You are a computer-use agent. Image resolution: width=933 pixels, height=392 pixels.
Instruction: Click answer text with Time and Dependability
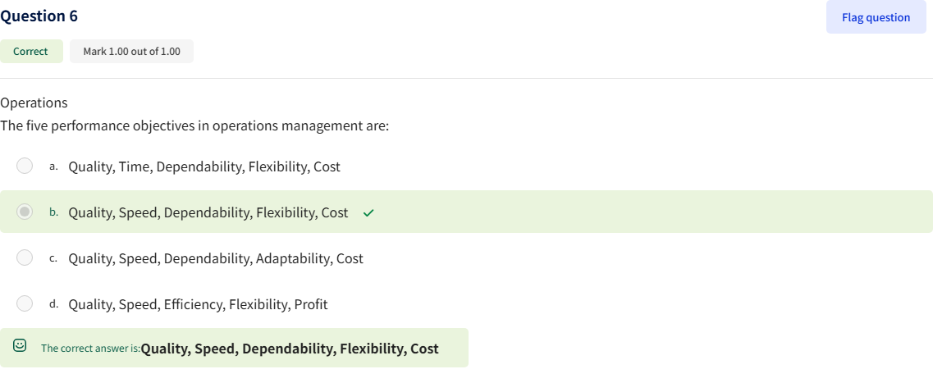point(204,166)
